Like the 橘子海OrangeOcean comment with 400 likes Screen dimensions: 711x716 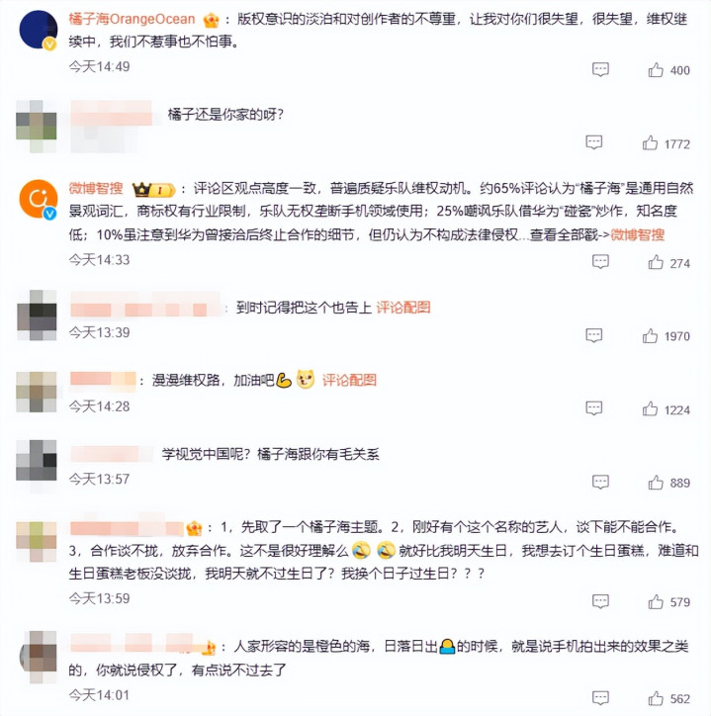click(656, 70)
